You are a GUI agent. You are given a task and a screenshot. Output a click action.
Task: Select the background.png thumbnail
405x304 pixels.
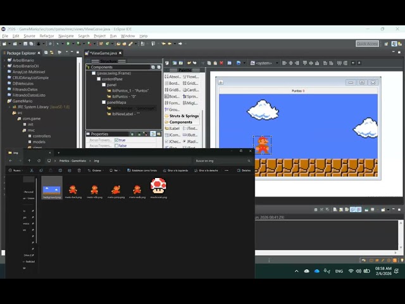coord(52,188)
